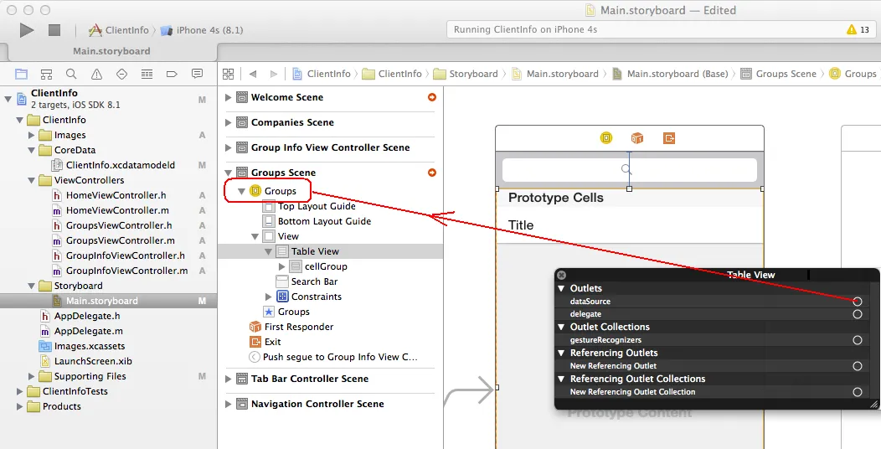Expand the Images folder

tap(32, 135)
